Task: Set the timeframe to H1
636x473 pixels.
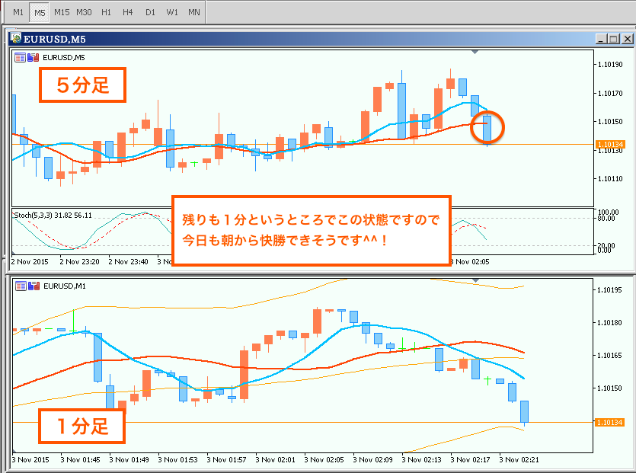Action: 107,12
